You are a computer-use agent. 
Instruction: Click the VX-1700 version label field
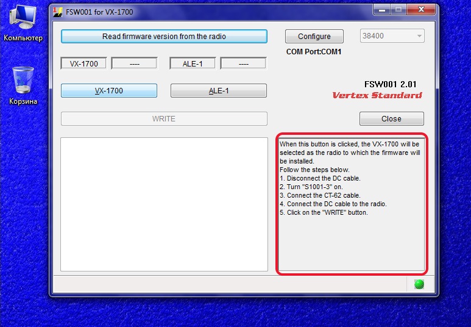pos(84,63)
